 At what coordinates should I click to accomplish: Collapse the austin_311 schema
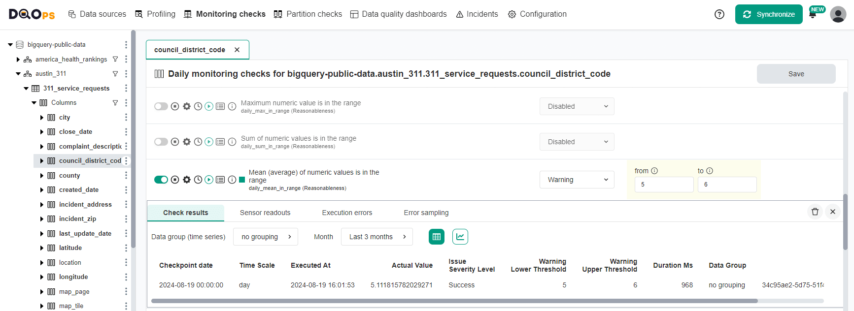coord(18,74)
